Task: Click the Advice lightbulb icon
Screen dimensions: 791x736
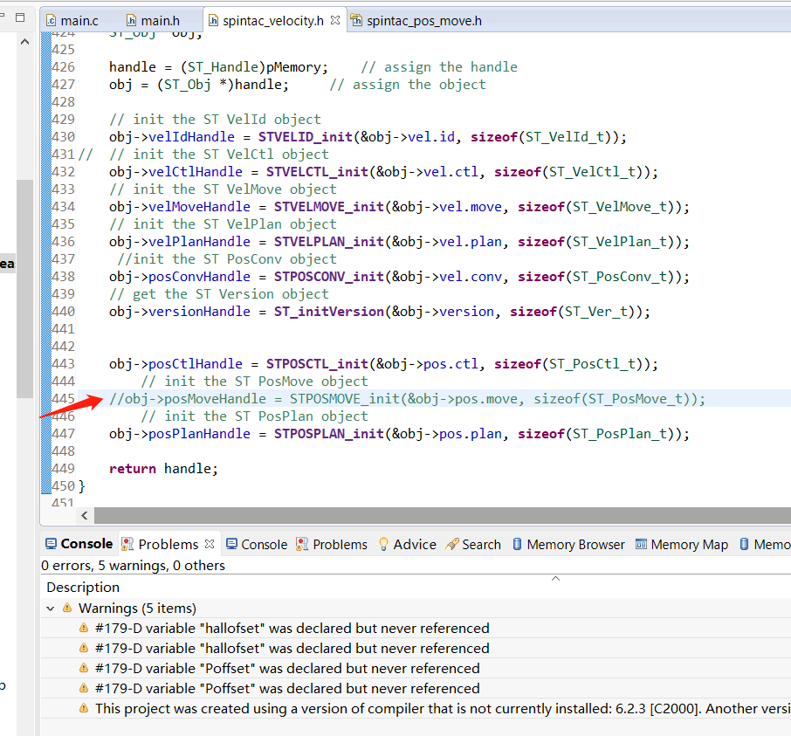Action: click(x=383, y=544)
